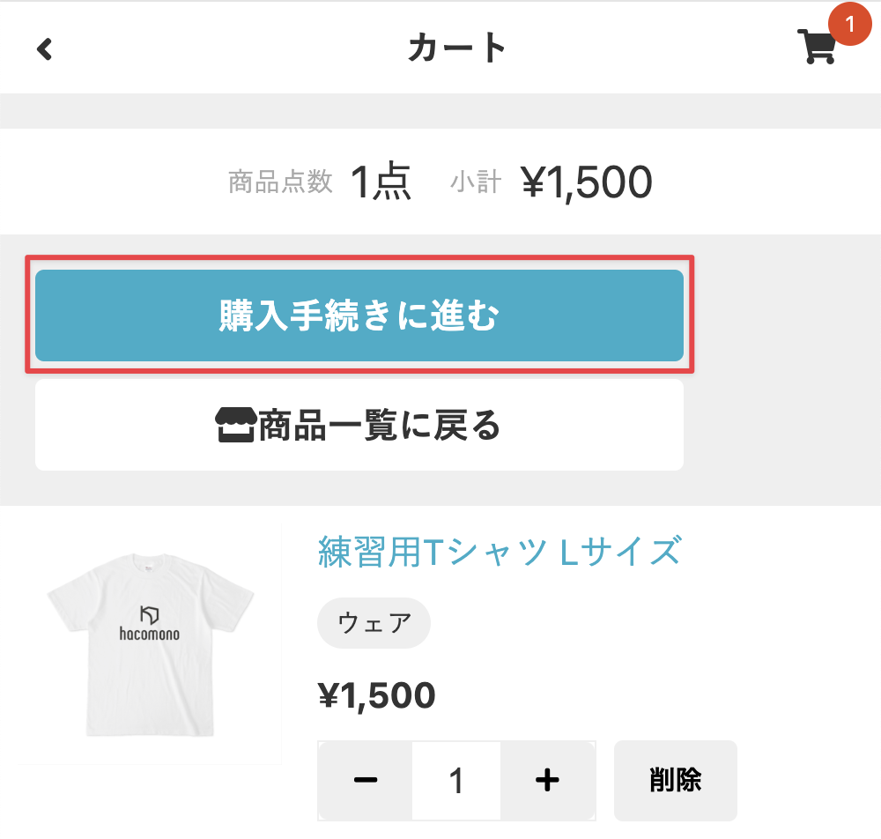Click the カート page title

[x=456, y=48]
